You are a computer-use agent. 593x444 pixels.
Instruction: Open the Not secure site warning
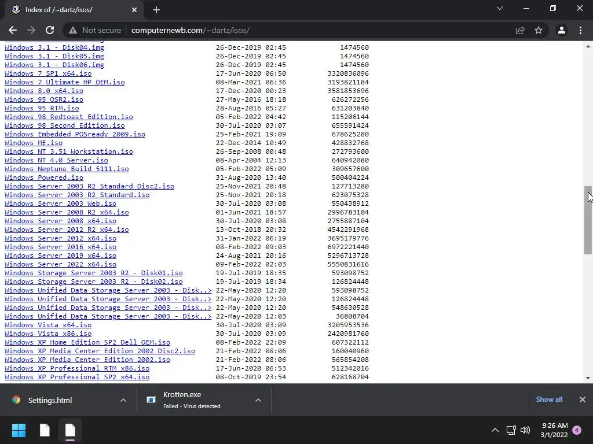(x=95, y=30)
